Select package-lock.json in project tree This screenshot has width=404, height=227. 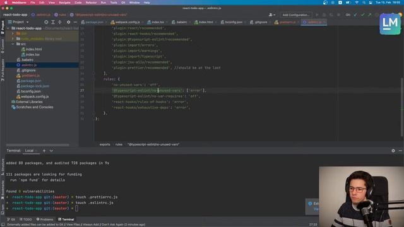tap(35, 86)
